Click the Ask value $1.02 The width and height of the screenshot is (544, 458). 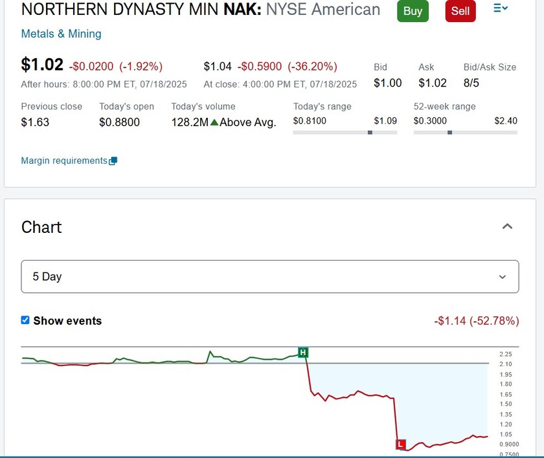pyautogui.click(x=433, y=83)
